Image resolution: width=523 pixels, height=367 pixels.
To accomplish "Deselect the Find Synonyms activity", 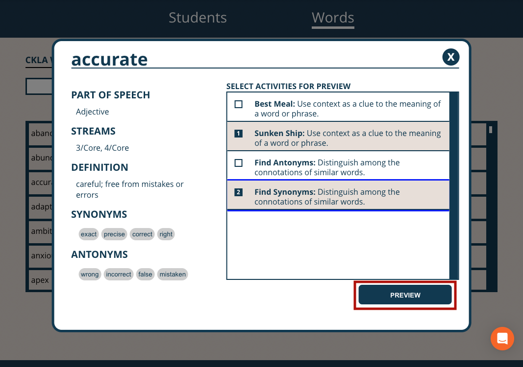I will tap(239, 192).
